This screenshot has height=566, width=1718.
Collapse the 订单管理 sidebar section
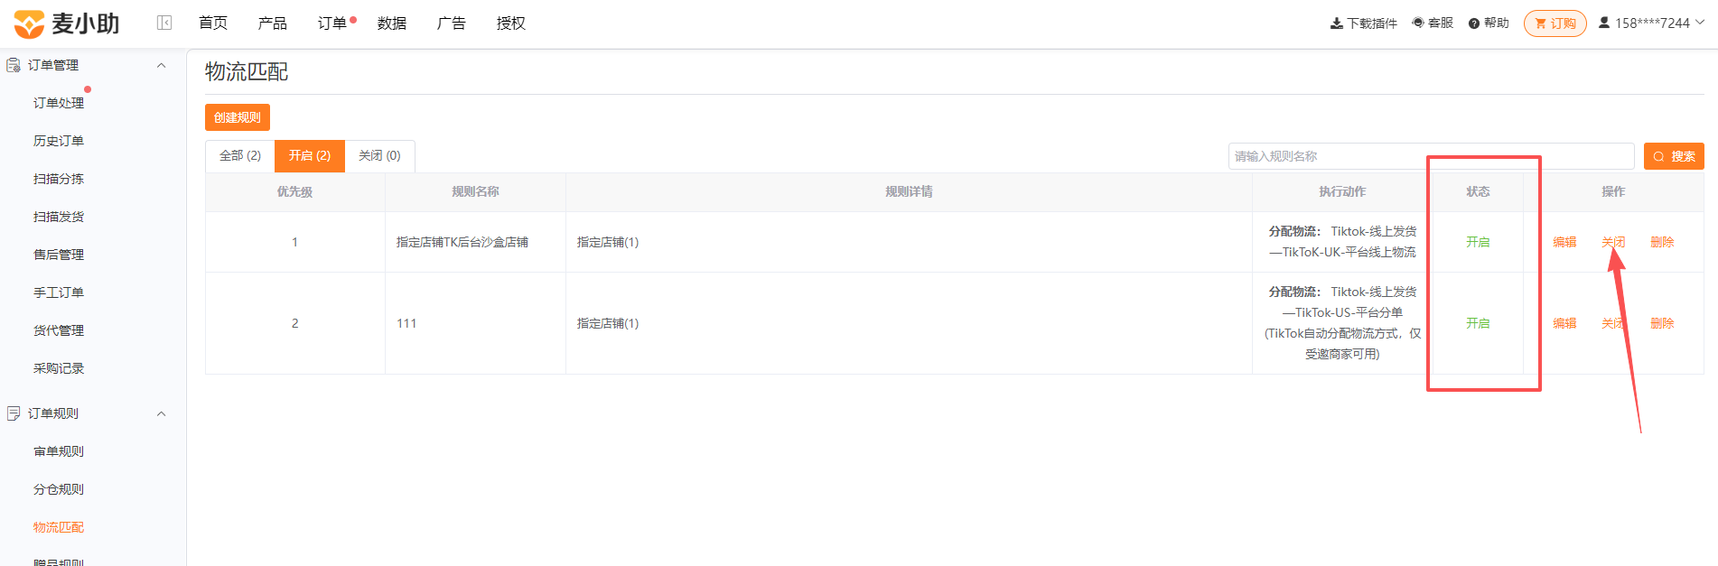coord(162,65)
